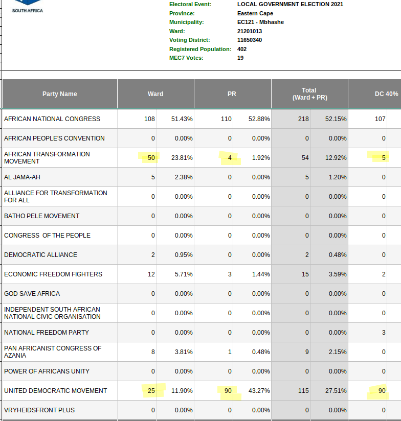This screenshot has height=421, width=401.
Task: Click ANC PR percentage 52.88%
Action: (x=259, y=119)
